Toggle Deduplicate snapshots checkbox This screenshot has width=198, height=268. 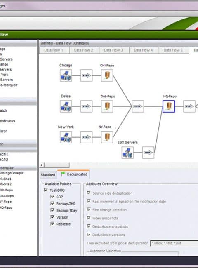pos(89,226)
